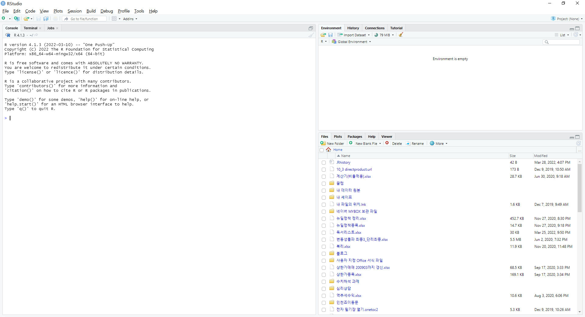The image size is (585, 317).
Task: Tick the checkbox for 독서리스트.xlsx
Action: point(324,233)
